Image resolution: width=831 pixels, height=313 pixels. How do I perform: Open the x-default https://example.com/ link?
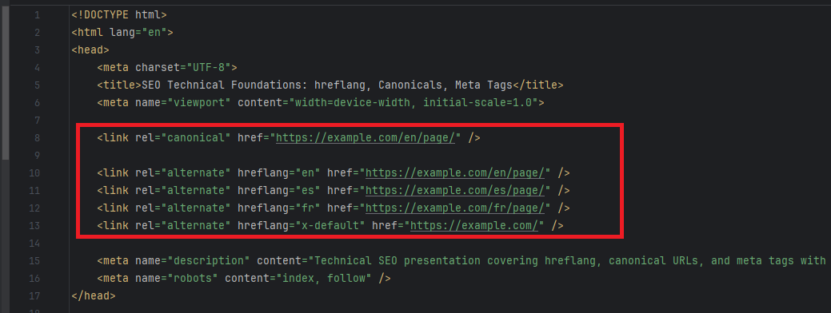474,226
